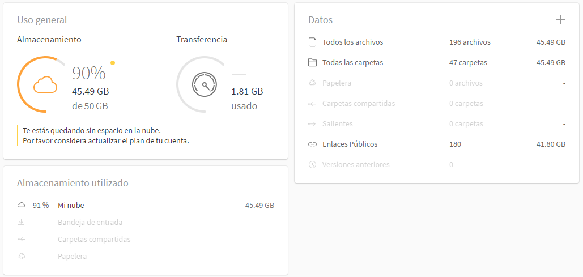This screenshot has height=277, width=583.
Task: Click the clock icon for Versiones anteriores
Action: point(312,164)
